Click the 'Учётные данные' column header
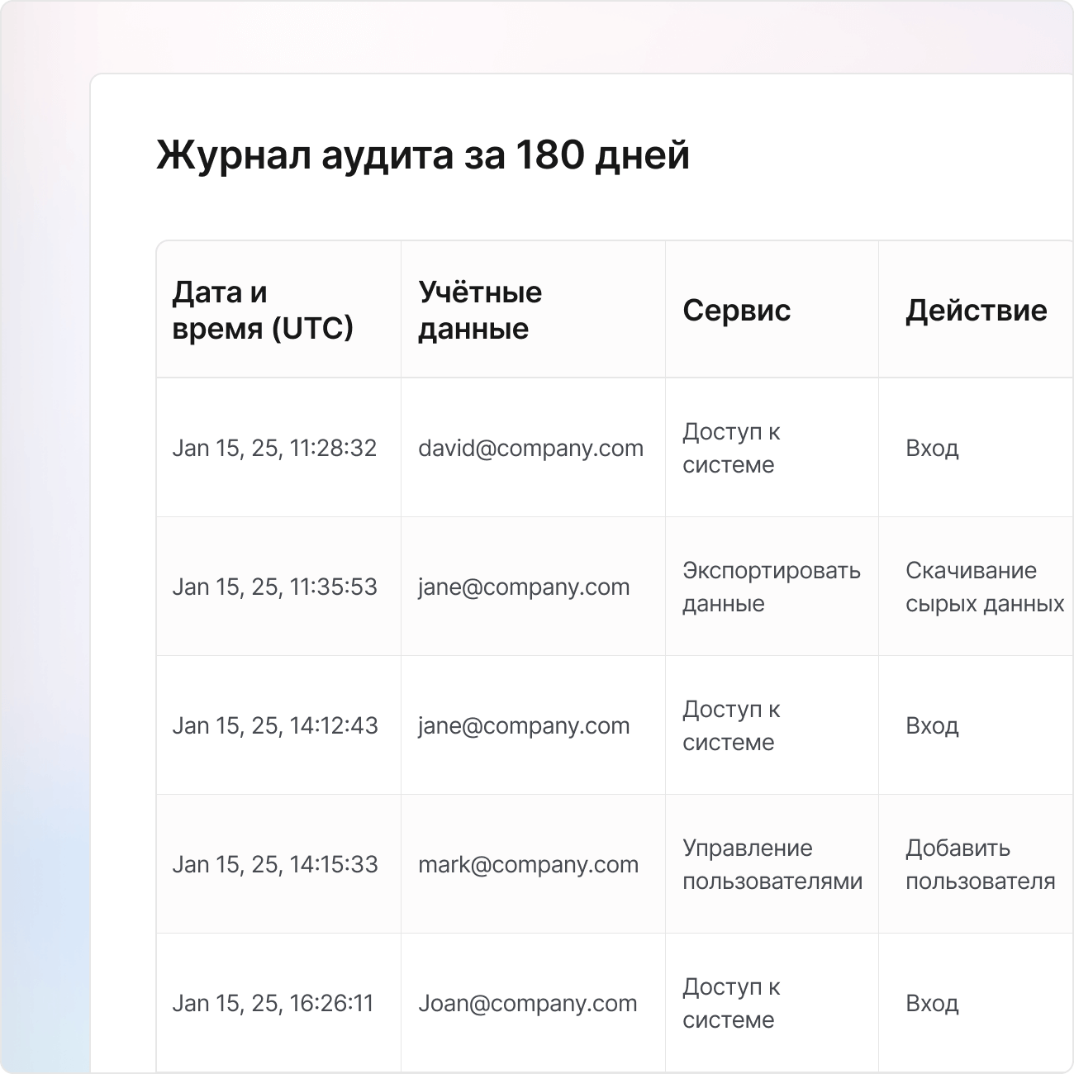The height and width of the screenshot is (1074, 1074). point(480,310)
